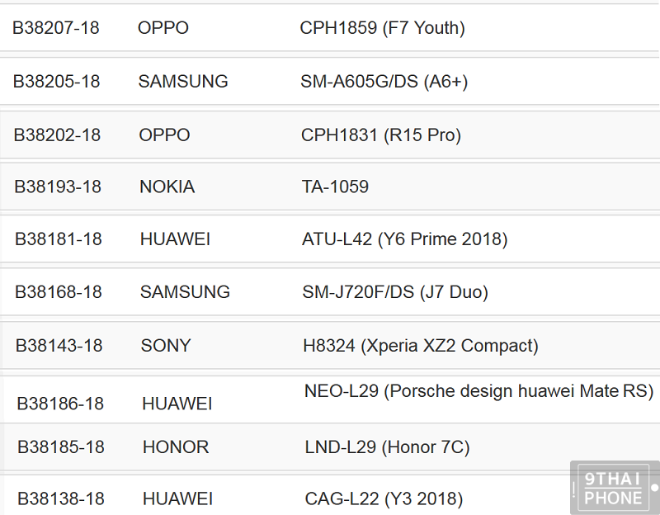Select certificate B38181-18

[x=59, y=239]
